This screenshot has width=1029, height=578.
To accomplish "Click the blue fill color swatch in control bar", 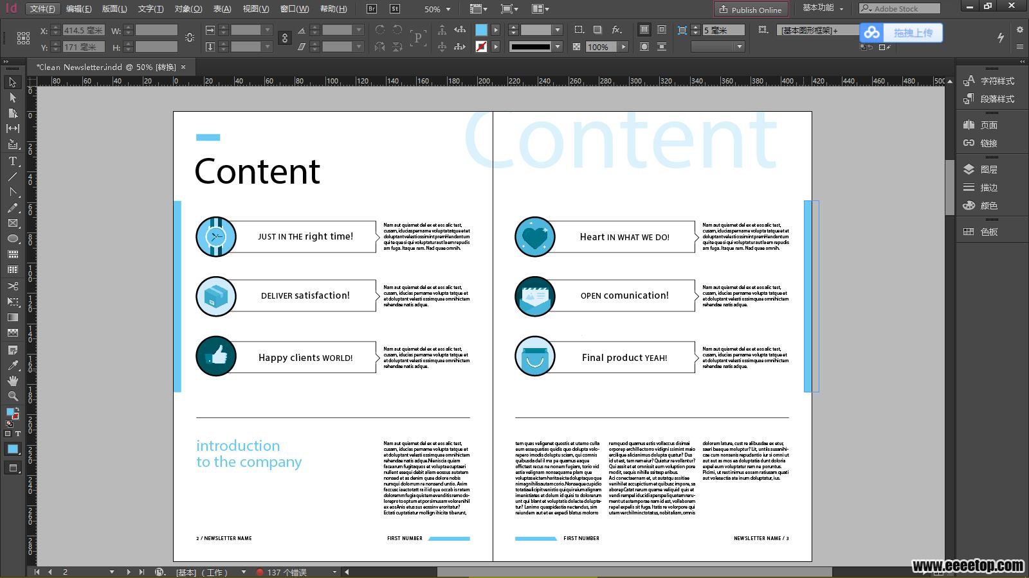I will coord(481,30).
